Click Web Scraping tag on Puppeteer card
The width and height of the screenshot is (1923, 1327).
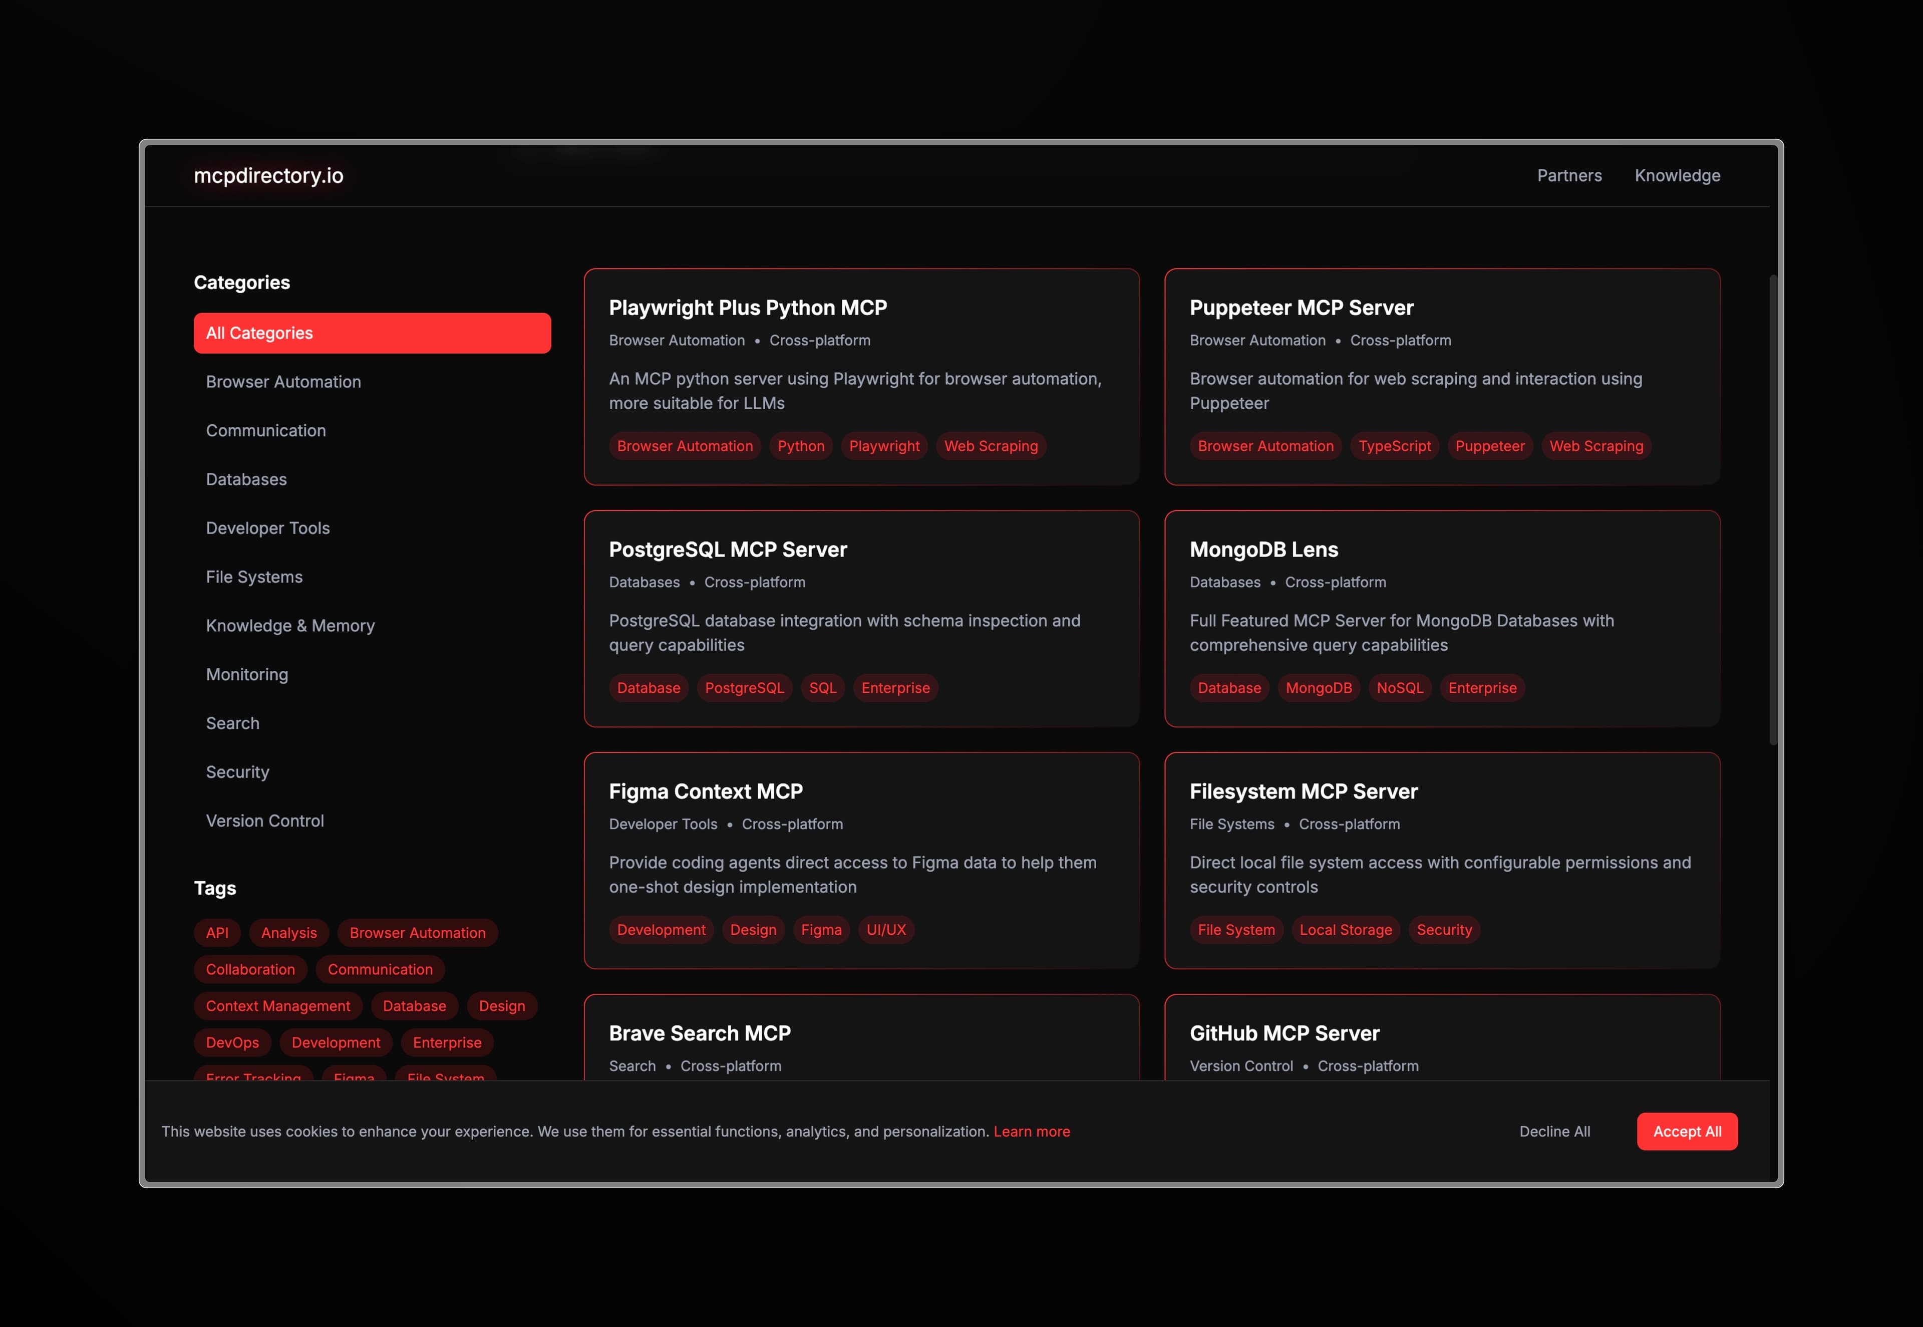1596,446
